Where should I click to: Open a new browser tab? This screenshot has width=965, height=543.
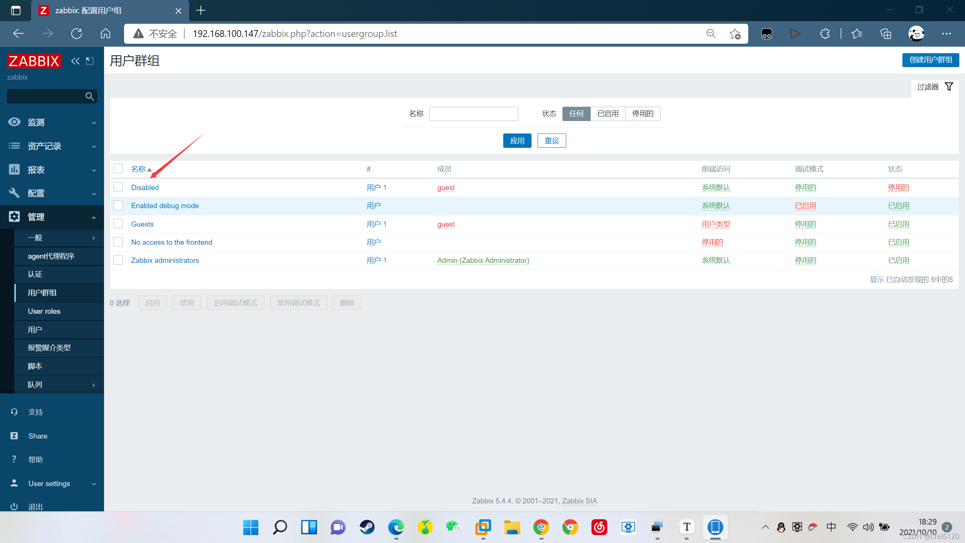pos(201,10)
